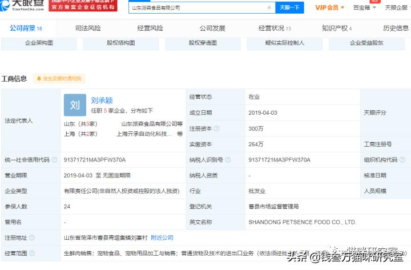Switch to the 公司背景 tab

[x=26, y=28]
